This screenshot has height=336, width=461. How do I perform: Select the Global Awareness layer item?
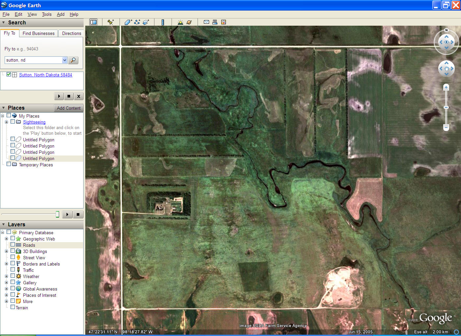click(40, 289)
